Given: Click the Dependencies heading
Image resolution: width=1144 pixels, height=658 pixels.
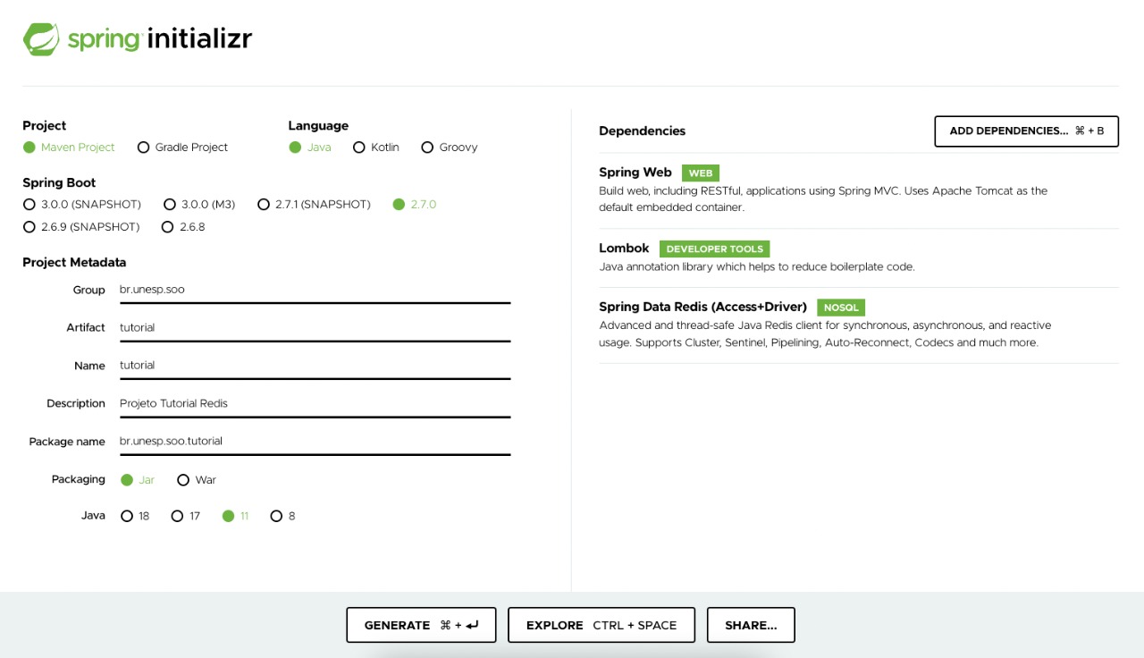Looking at the screenshot, I should [642, 131].
